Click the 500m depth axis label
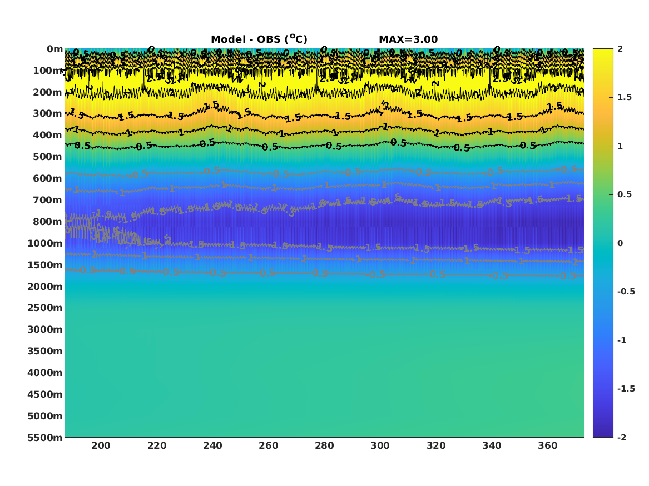Viewport: 649px width, 486px height. click(x=48, y=157)
